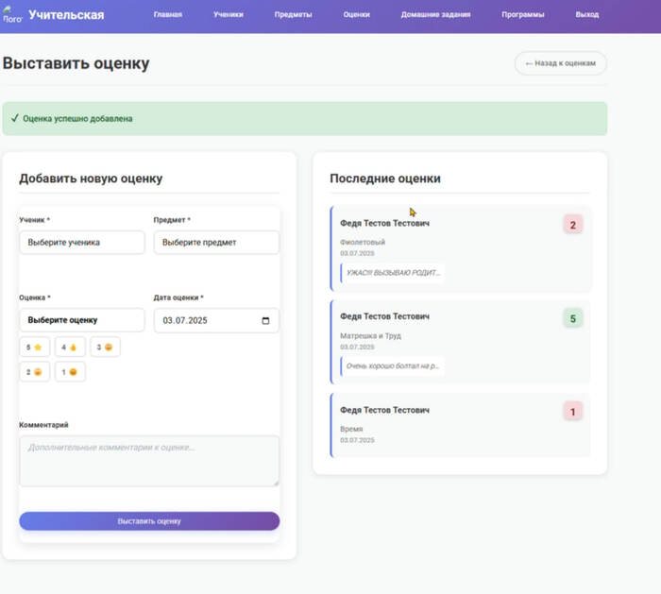Click the Назад к оценкам button
This screenshot has width=661, height=594.
[x=561, y=63]
